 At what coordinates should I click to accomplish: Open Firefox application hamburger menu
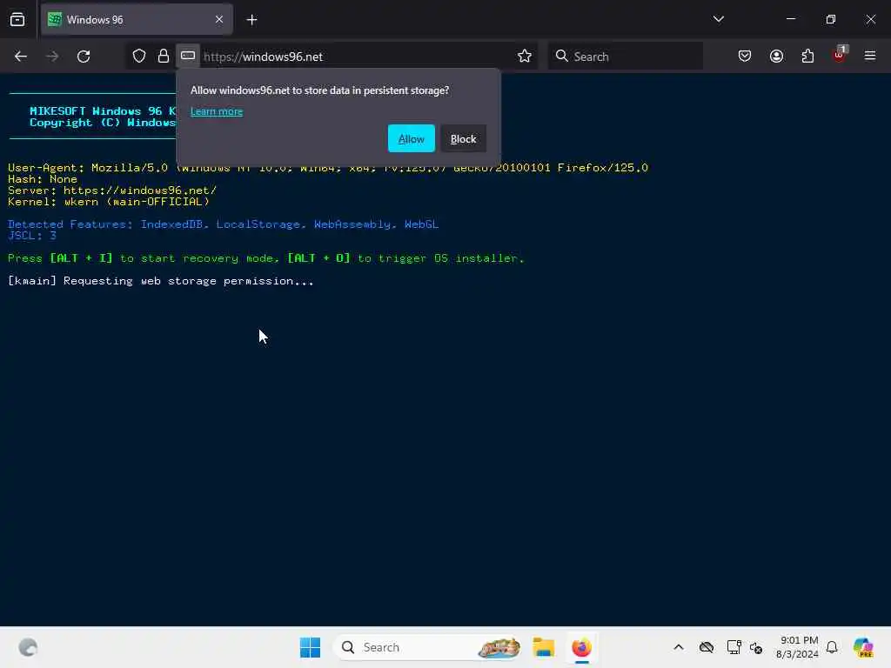tap(870, 56)
